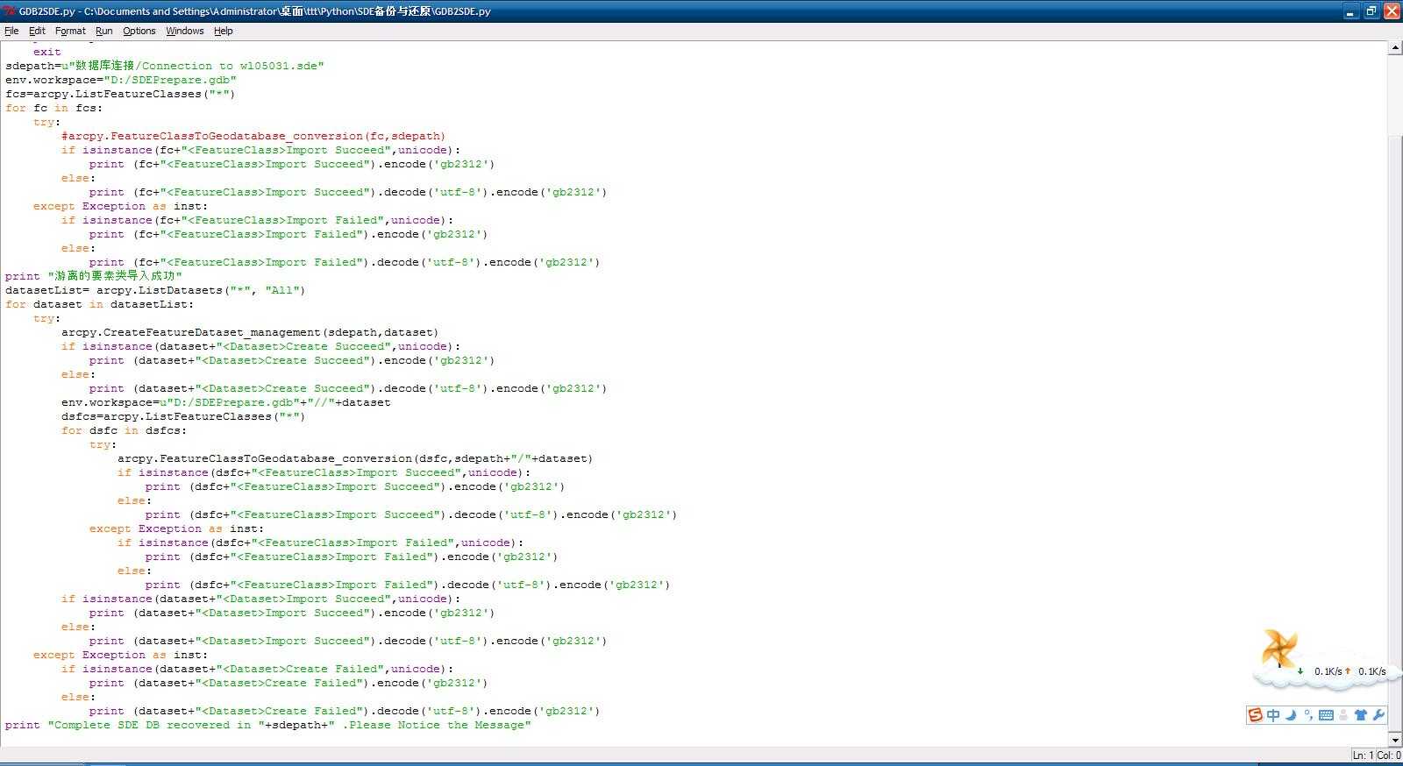The width and height of the screenshot is (1403, 766).
Task: Click the line ending with "+"//"+dataset"
Action: (226, 402)
